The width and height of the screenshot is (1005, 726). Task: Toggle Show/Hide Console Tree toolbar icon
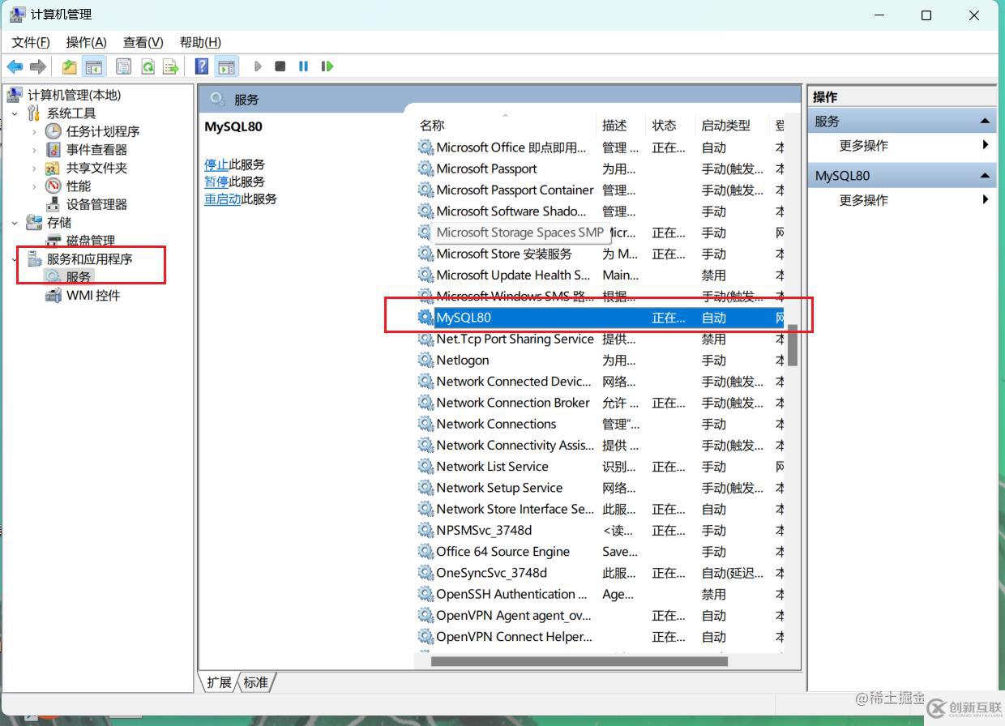pos(94,66)
